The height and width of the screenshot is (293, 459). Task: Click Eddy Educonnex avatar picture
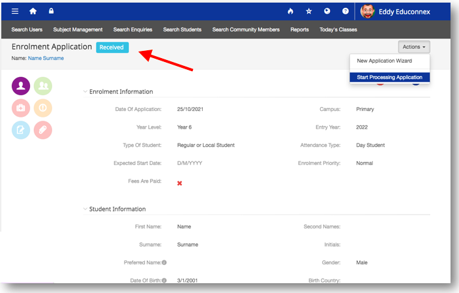point(367,12)
